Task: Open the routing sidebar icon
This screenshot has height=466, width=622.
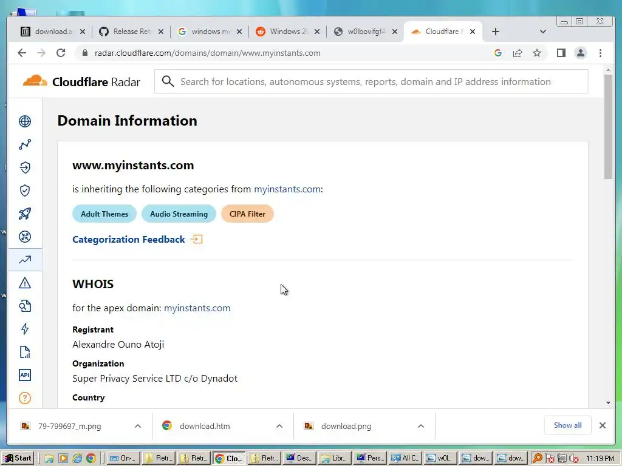Action: coord(24,237)
